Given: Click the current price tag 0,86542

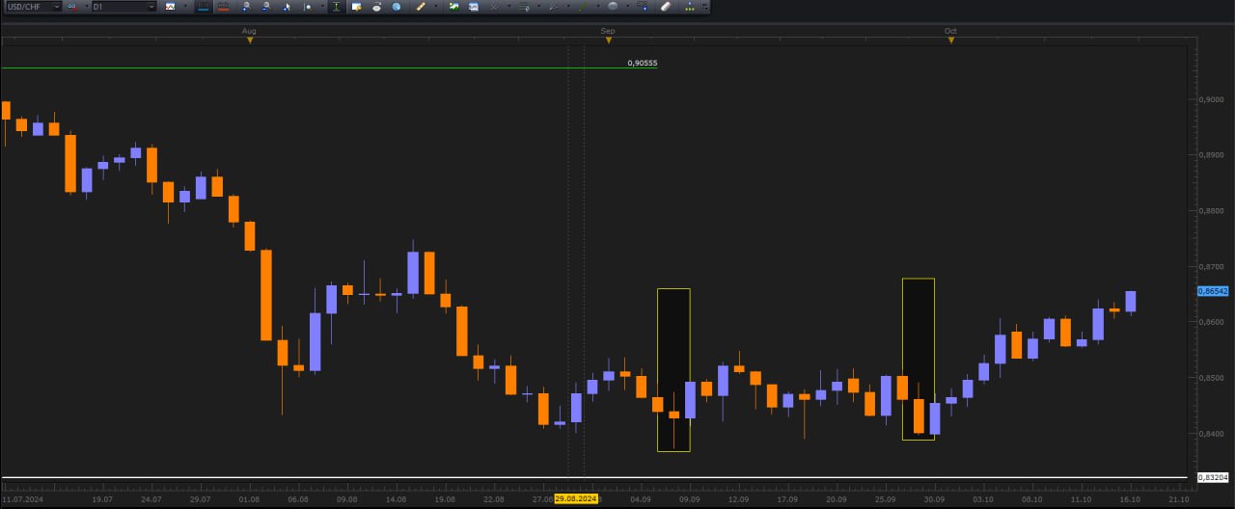Looking at the screenshot, I should (1213, 290).
